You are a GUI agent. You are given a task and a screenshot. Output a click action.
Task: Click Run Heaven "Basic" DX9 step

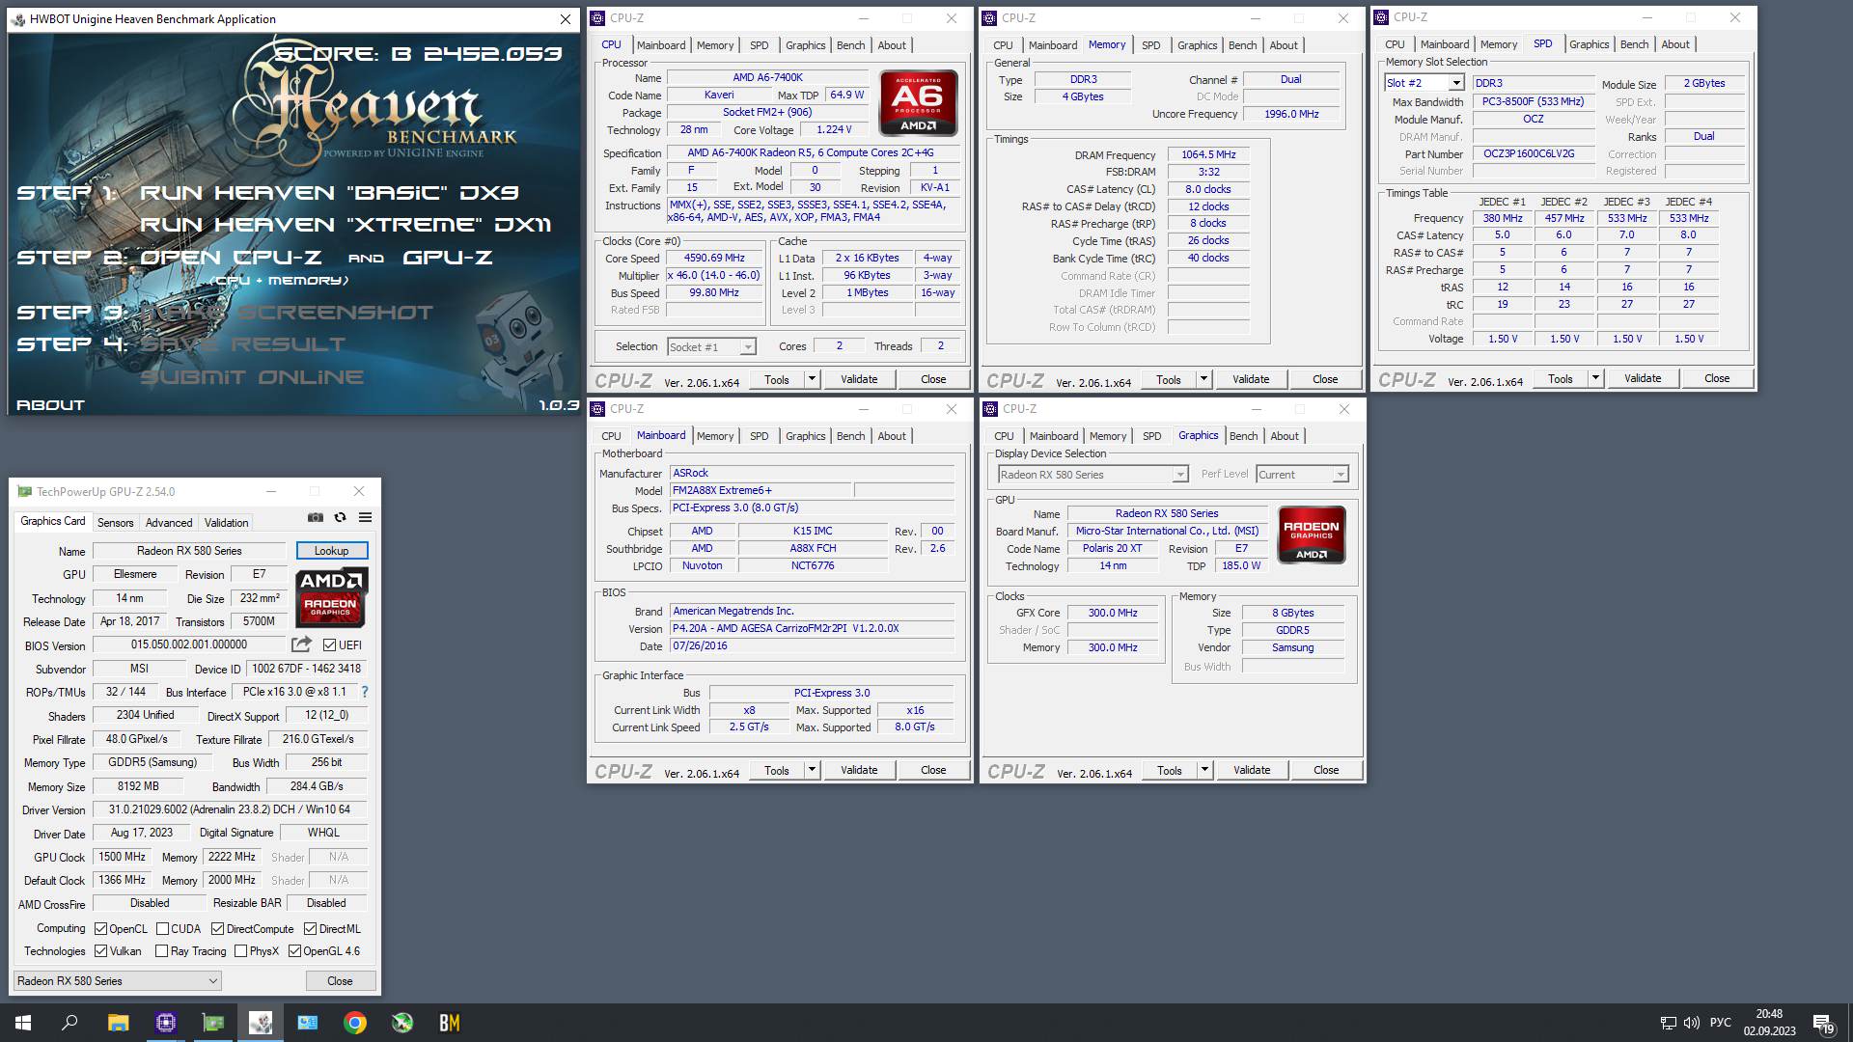pyautogui.click(x=329, y=192)
